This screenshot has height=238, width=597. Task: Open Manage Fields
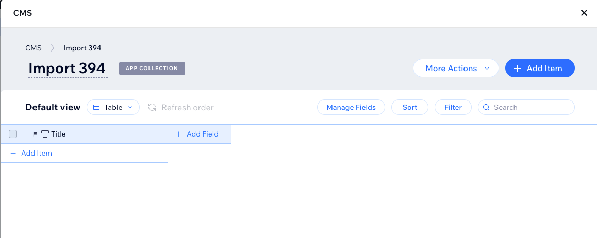[x=351, y=107]
